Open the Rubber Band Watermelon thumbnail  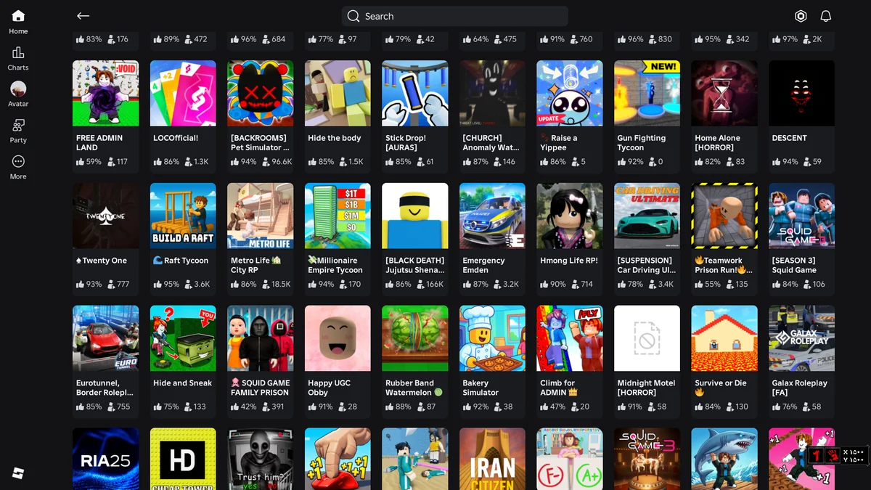[415, 338]
